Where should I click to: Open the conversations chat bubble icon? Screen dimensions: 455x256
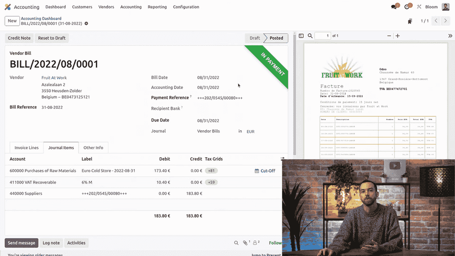click(x=394, y=7)
